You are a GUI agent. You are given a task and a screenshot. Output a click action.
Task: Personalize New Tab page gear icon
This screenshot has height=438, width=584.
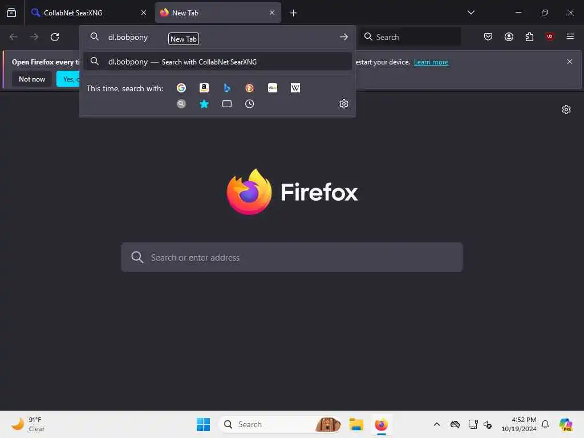pos(566,109)
